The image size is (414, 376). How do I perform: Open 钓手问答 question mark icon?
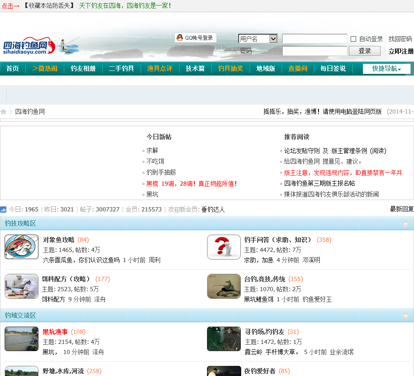click(x=224, y=247)
